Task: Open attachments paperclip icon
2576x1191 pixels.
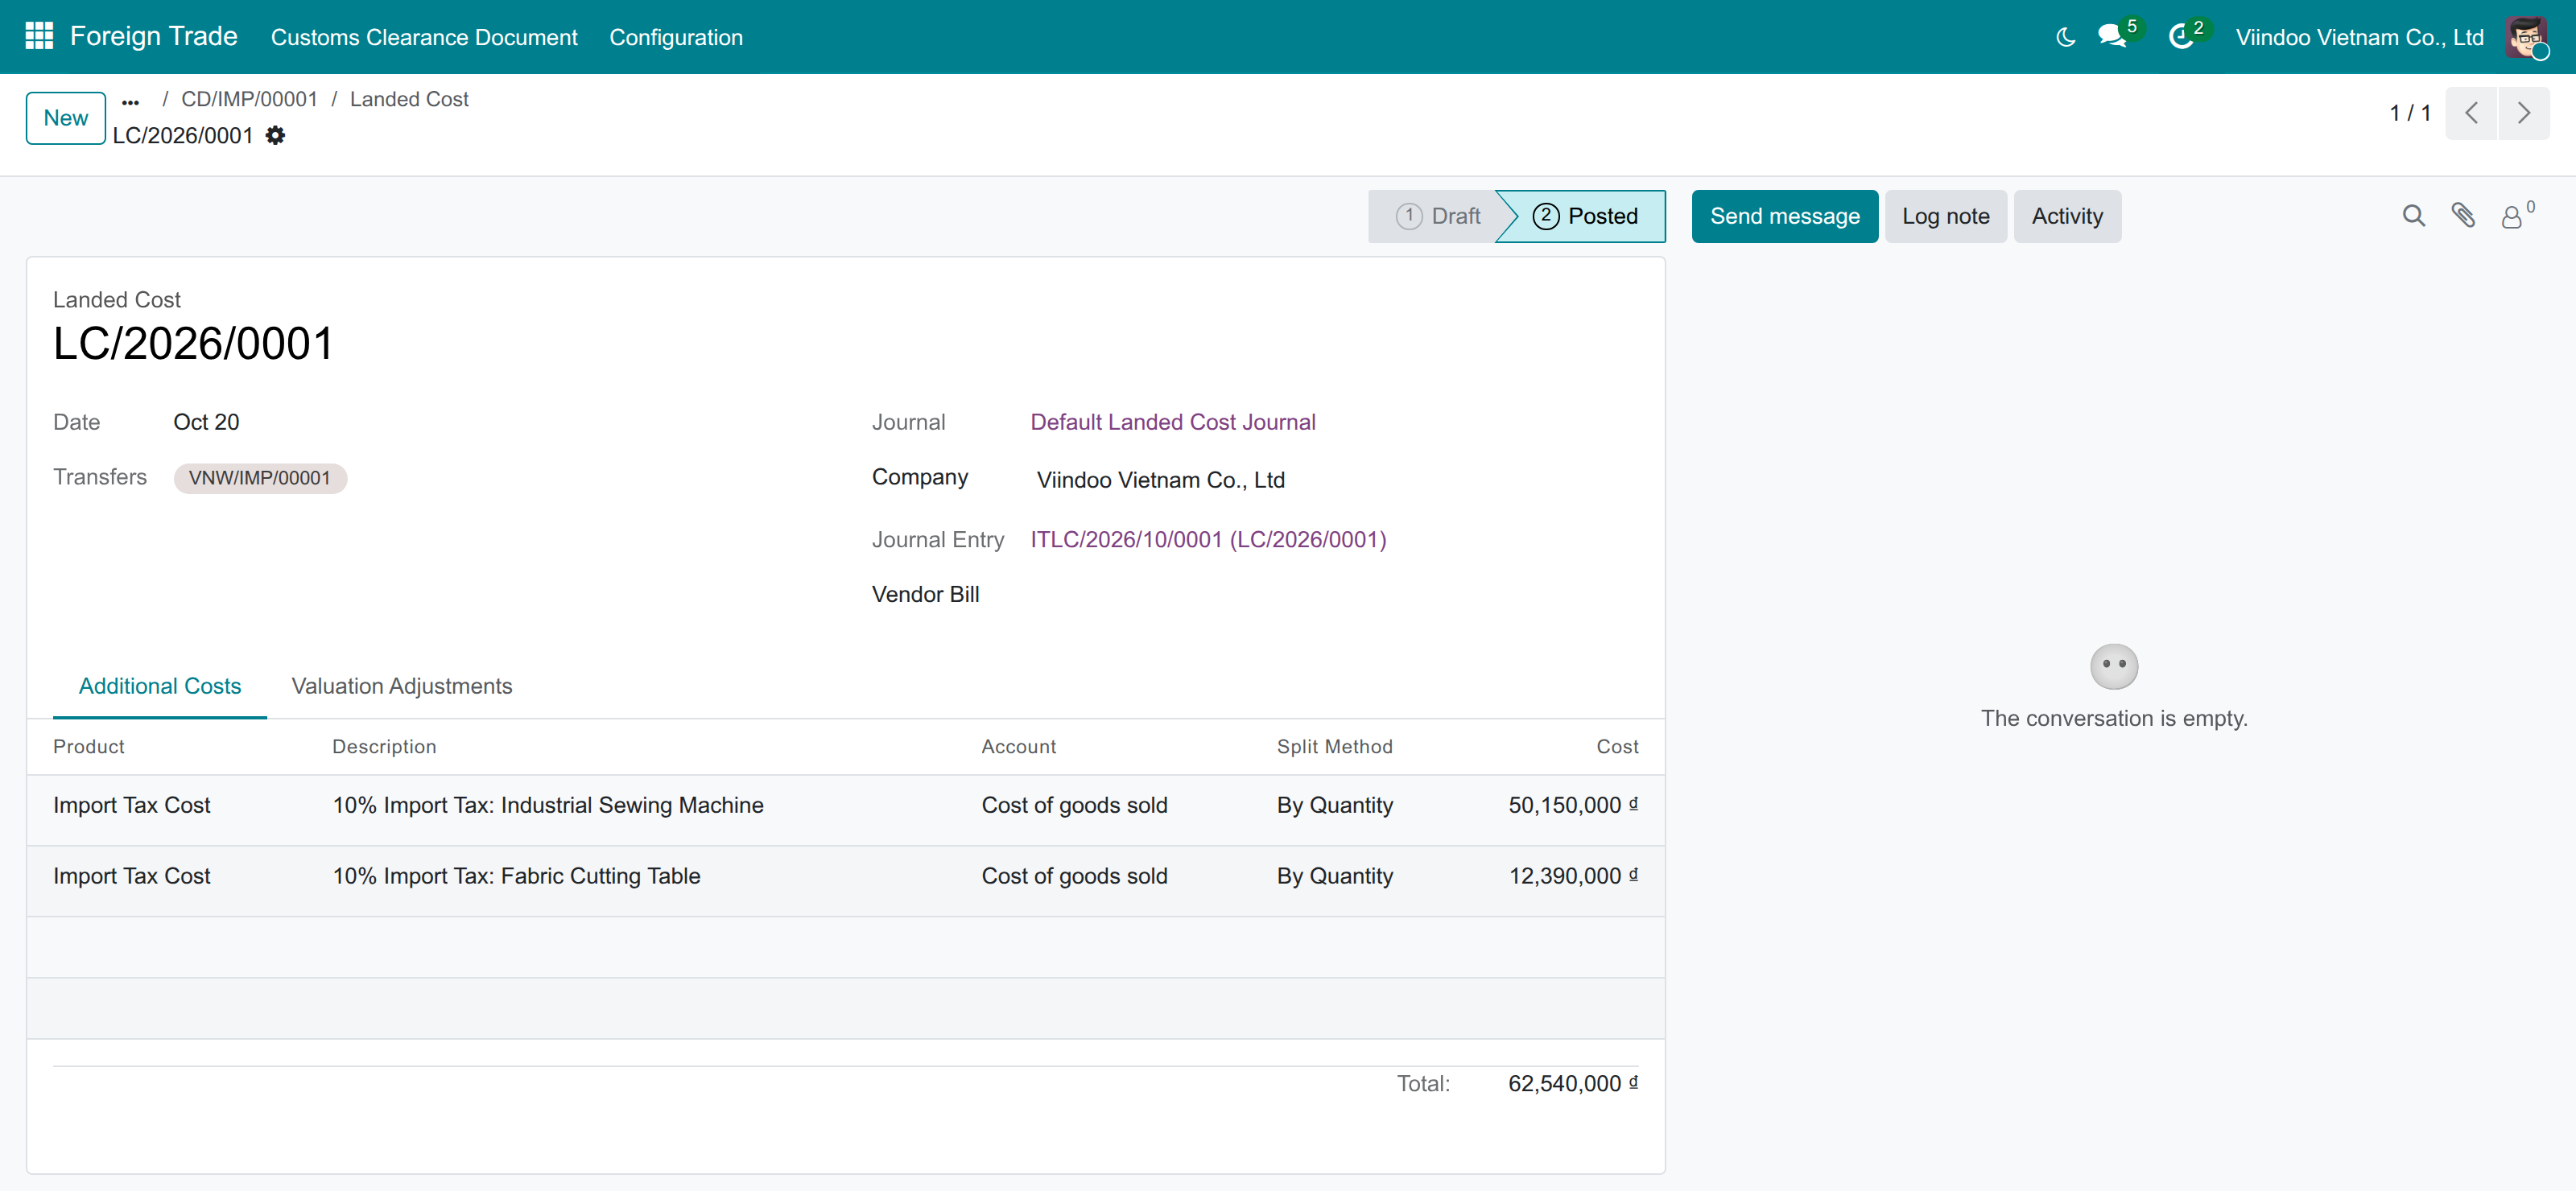Action: (x=2462, y=216)
